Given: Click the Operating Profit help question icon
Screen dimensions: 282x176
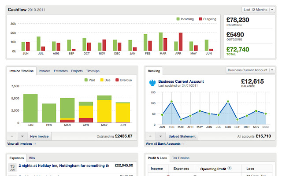Looking at the screenshot, I should [230, 168].
